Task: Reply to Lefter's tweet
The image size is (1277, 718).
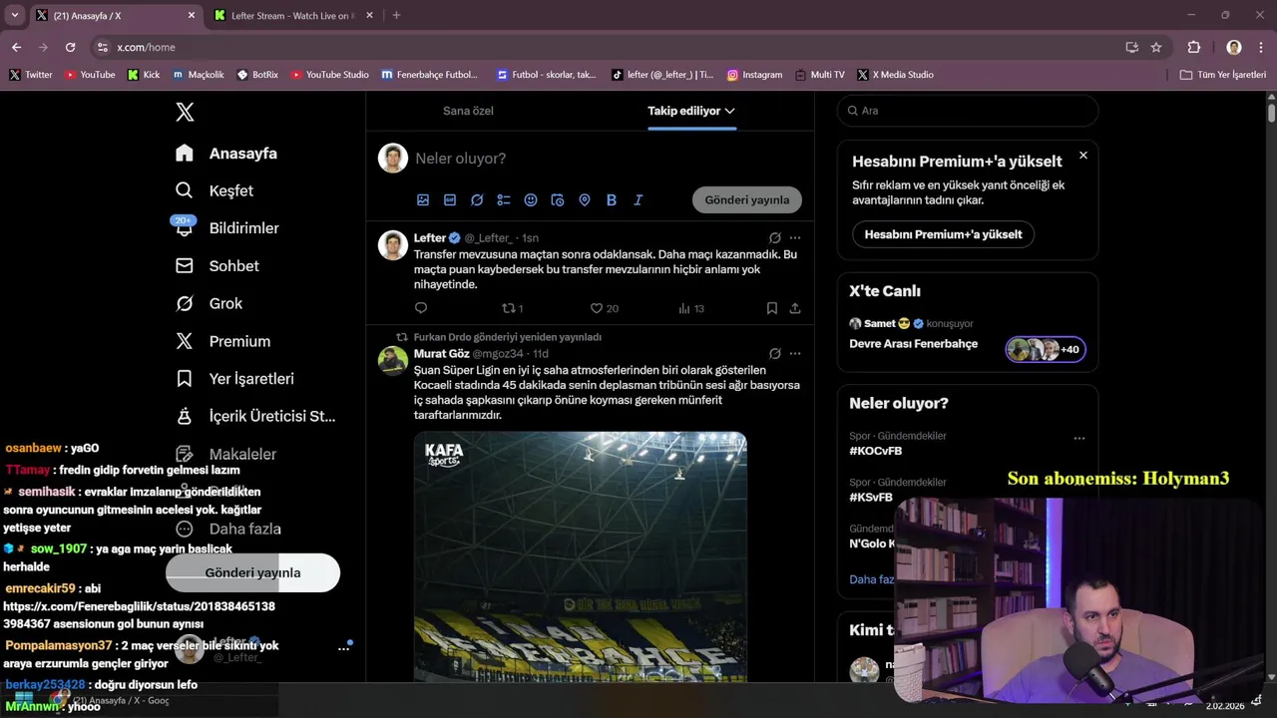Action: (421, 308)
